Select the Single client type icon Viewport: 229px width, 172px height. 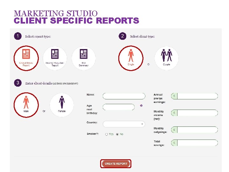pos(131,58)
